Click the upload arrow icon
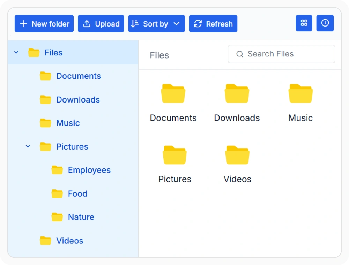Screen dimensions: 349x265 tap(87, 24)
